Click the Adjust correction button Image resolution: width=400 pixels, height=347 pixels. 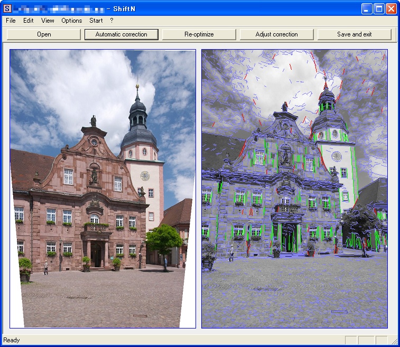coord(276,34)
